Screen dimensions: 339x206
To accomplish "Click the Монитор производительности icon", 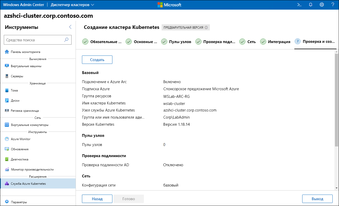I will 7,170.
